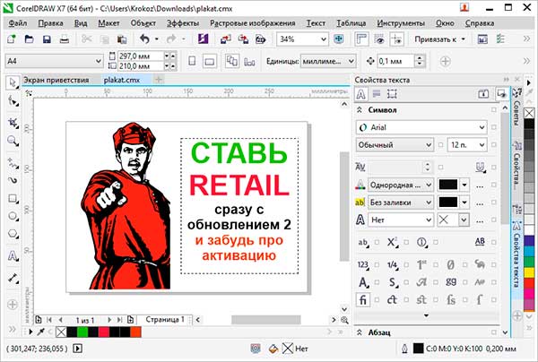This screenshot has width=538, height=362.
Task: Select landscape page orientation icon
Action: click(x=210, y=61)
